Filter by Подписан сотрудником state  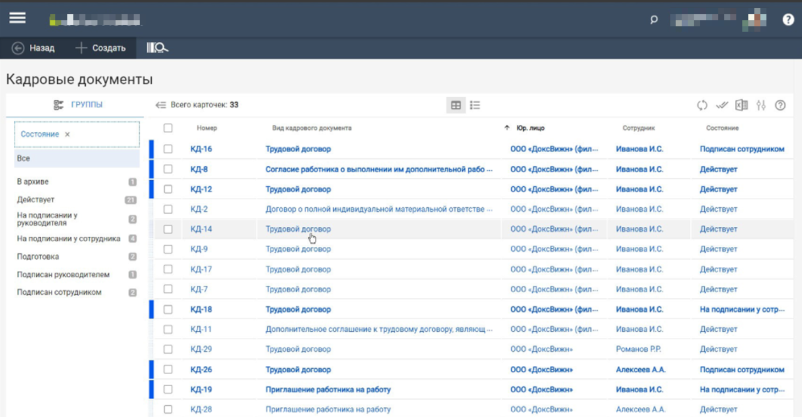pos(76,292)
